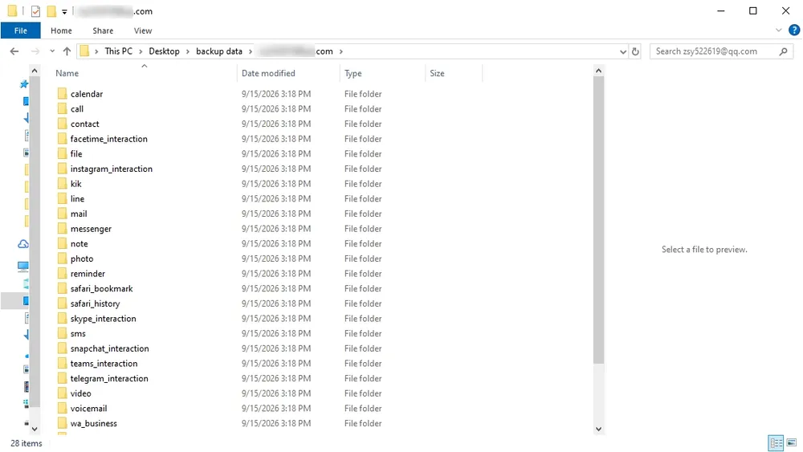Viewport: 803px width, 452px height.
Task: Select the calendar folder icon
Action: pyautogui.click(x=62, y=94)
